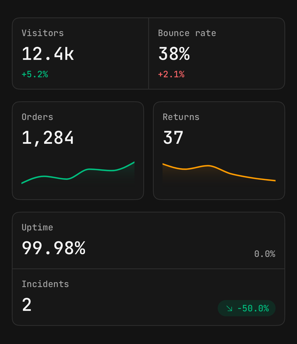Click the 37 returns value

click(173, 138)
